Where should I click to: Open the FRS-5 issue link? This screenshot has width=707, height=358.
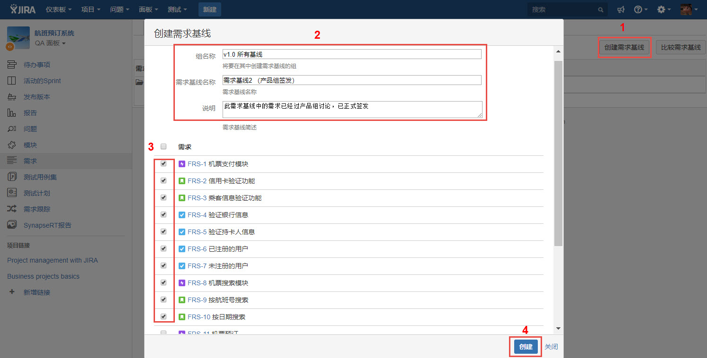[x=197, y=232]
